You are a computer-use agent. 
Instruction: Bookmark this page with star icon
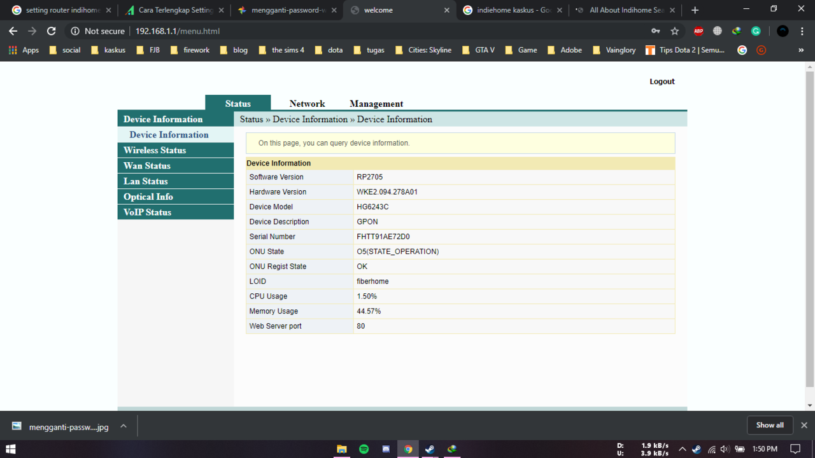click(x=675, y=31)
